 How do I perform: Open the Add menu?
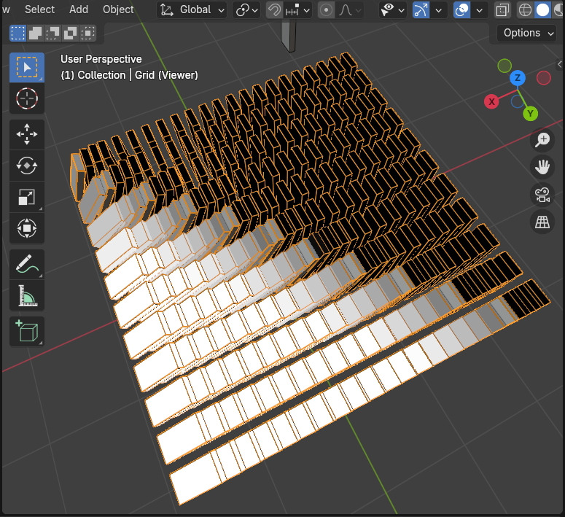point(79,9)
